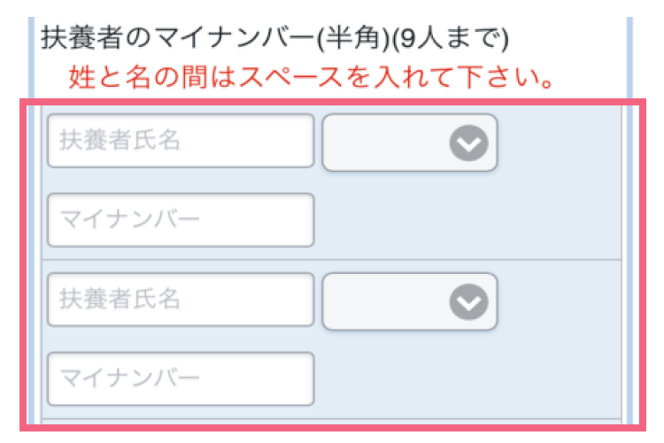Image resolution: width=664 pixels, height=443 pixels.
Task: Click blank area right of the second dropdown
Action: pyautogui.click(x=558, y=300)
